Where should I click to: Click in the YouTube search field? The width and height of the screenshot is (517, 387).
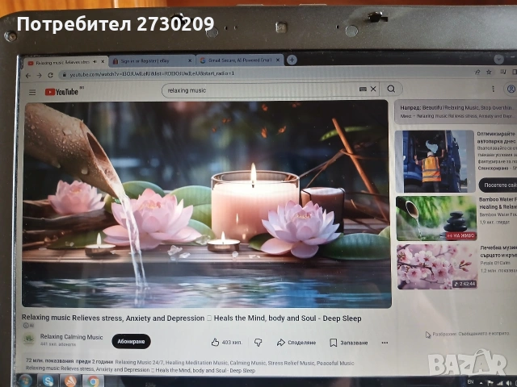[262, 90]
